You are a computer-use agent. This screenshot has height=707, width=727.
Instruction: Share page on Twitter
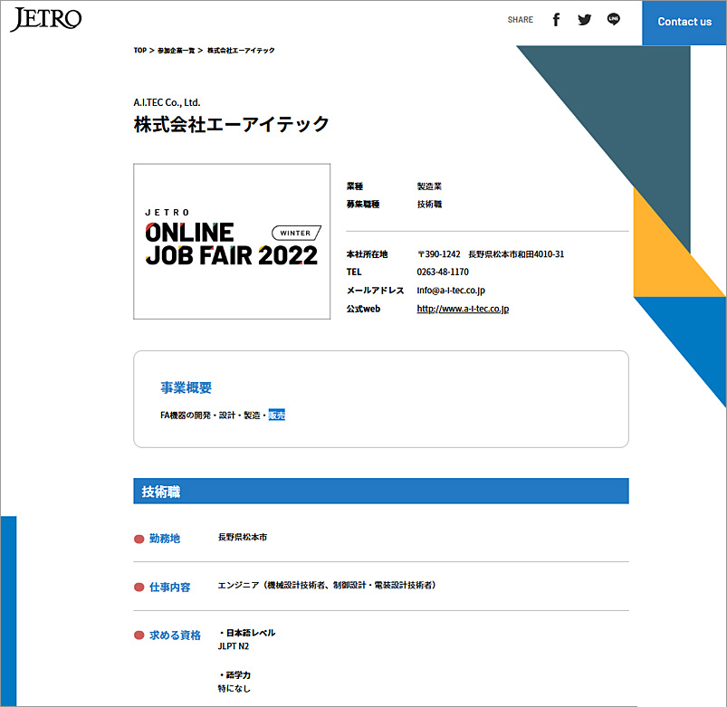pyautogui.click(x=584, y=20)
